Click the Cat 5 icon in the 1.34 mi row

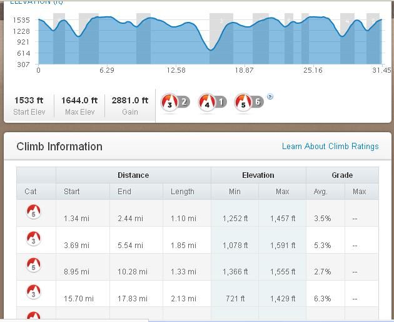pyautogui.click(x=33, y=212)
